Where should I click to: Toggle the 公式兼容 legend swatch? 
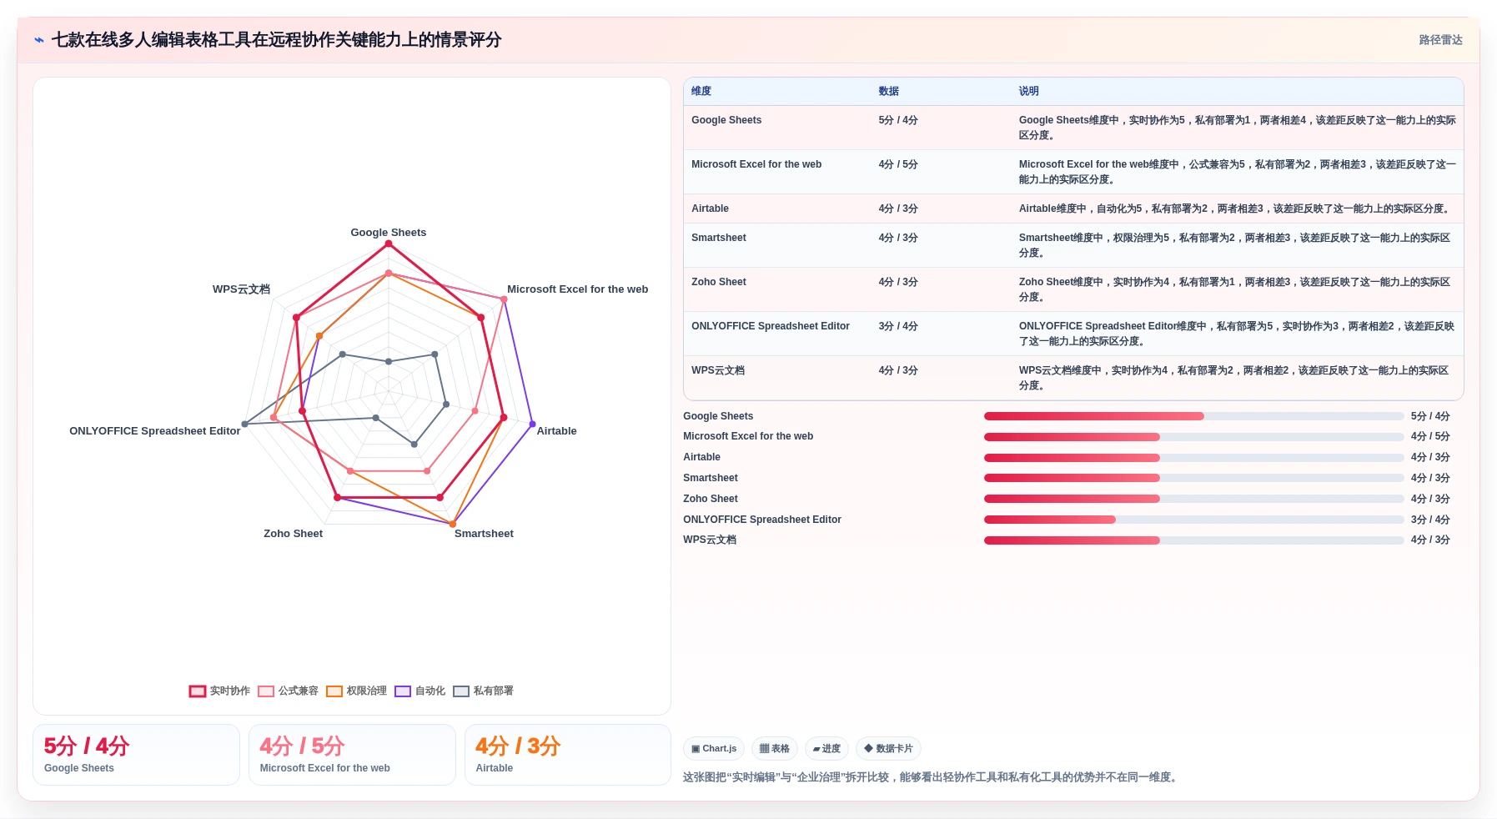(266, 691)
